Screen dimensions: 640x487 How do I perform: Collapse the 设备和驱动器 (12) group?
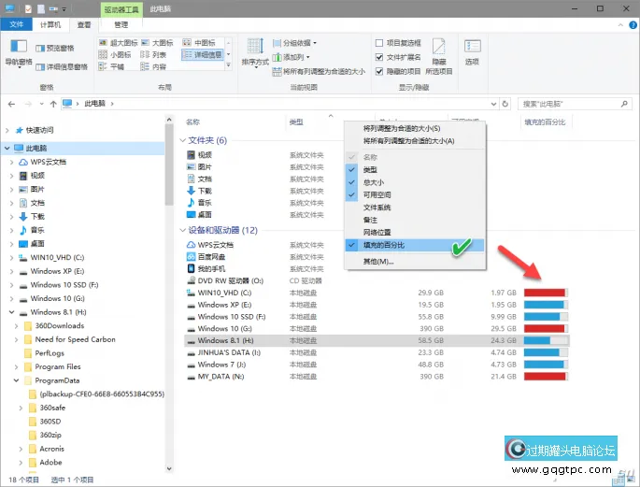[x=181, y=230]
